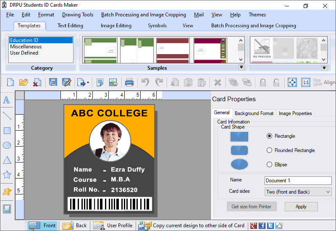
Task: Click the Copy icon
Action: tap(188, 82)
